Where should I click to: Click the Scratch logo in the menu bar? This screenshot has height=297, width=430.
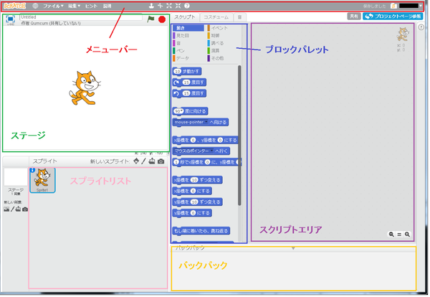point(14,6)
